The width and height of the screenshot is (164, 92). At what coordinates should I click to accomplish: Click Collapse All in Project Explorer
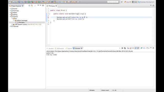pos(29,6)
